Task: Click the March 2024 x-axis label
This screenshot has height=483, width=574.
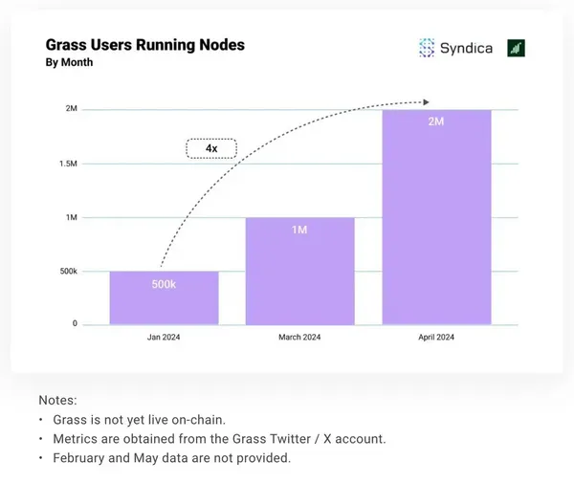Action: pos(300,337)
